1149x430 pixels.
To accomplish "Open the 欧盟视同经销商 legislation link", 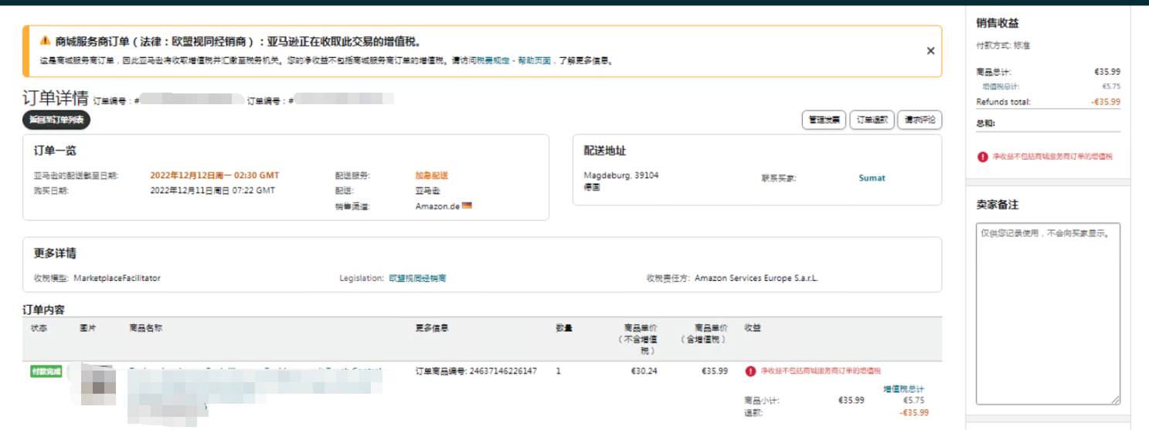I will click(x=417, y=278).
